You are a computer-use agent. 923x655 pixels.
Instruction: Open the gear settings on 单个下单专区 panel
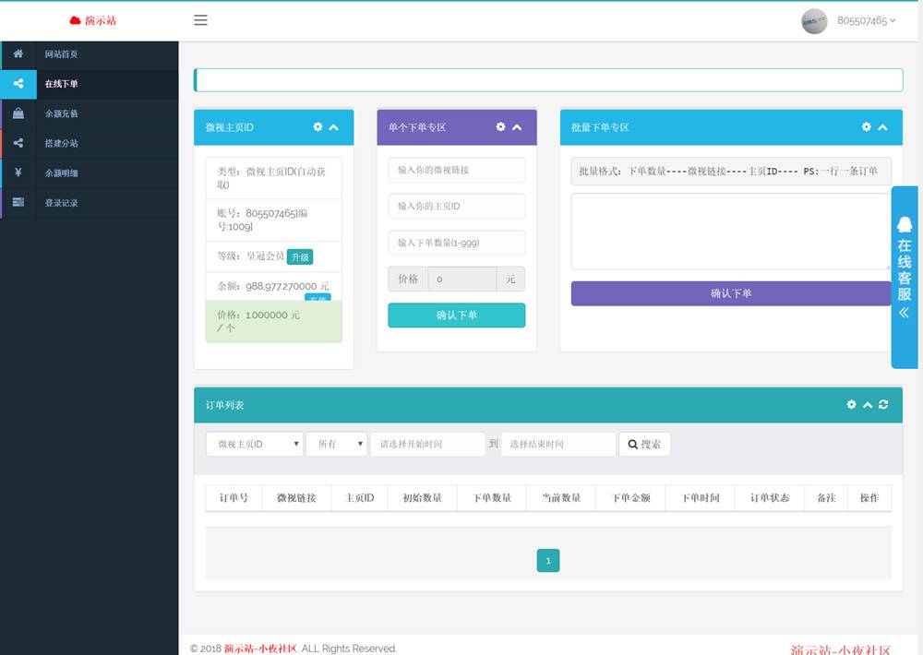[500, 127]
